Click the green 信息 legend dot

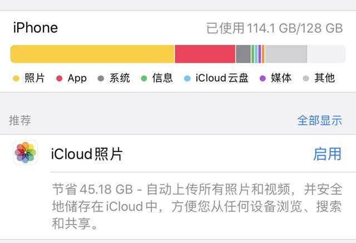[x=144, y=78]
